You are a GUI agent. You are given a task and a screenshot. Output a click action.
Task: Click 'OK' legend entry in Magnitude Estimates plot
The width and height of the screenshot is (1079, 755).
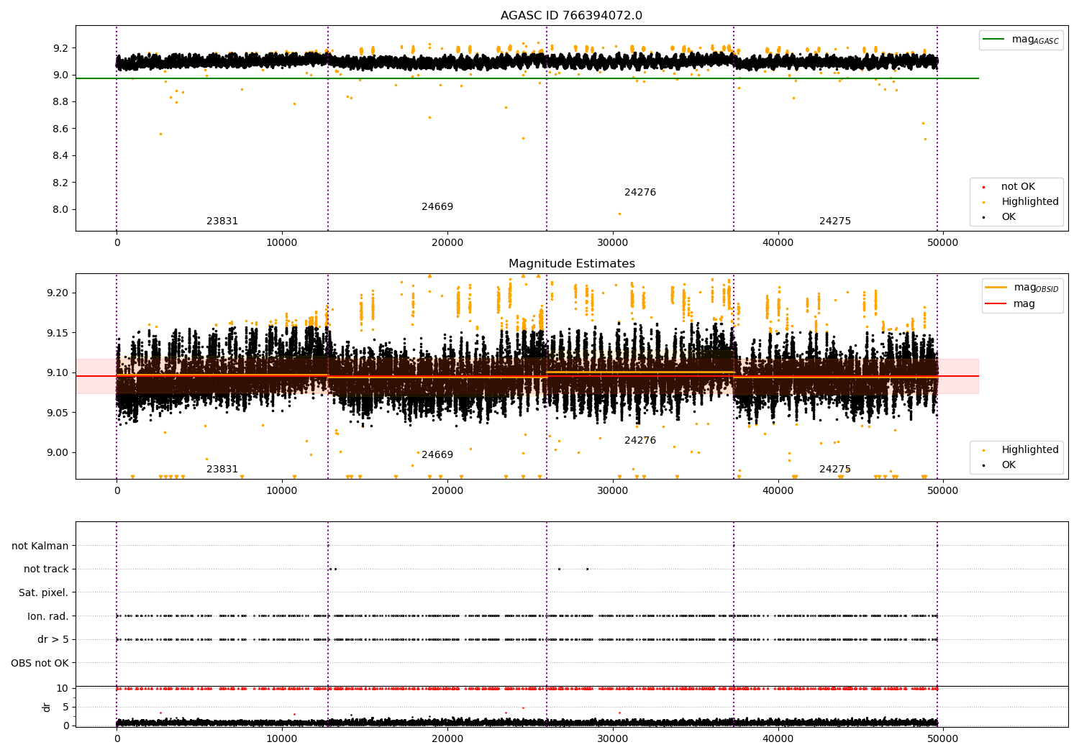(1008, 465)
